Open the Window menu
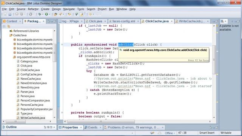The height and width of the screenshot is (136, 242). click(x=121, y=9)
